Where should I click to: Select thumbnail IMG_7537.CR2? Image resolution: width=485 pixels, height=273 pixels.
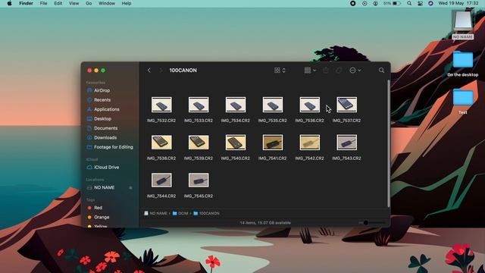(347, 105)
